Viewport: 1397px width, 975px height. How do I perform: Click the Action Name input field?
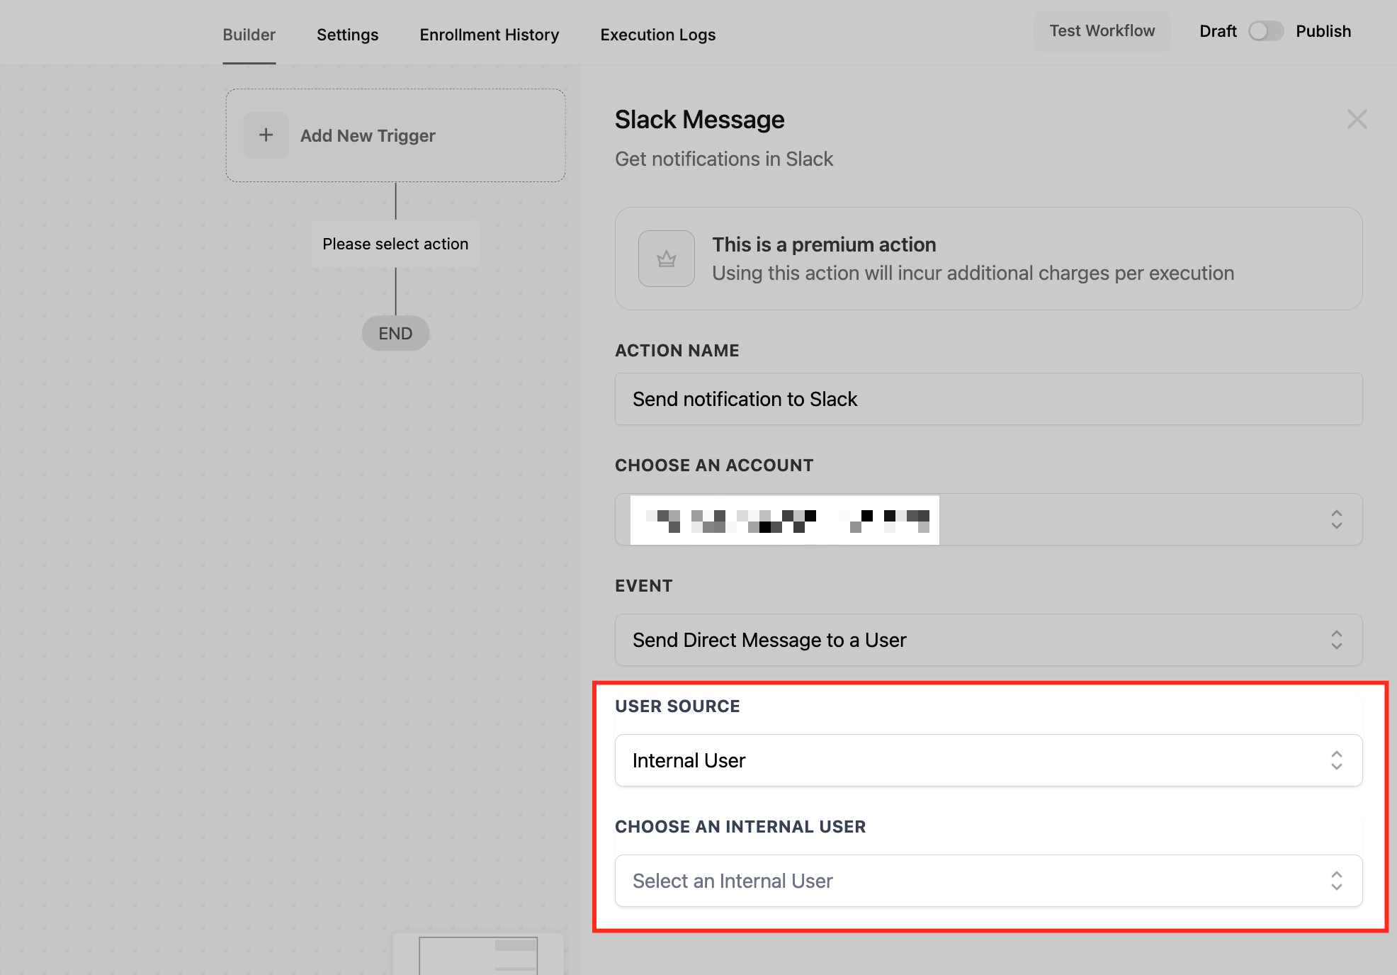[988, 399]
